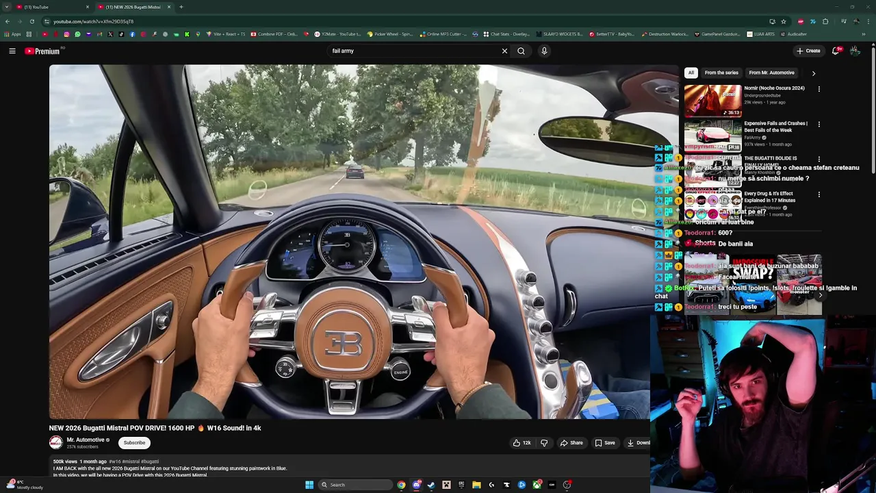Open Steam from the taskbar
The height and width of the screenshot is (493, 876).
point(431,485)
